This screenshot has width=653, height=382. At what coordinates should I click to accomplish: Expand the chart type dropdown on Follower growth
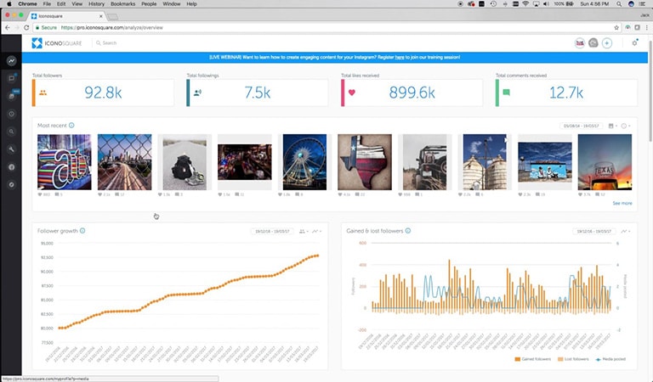317,231
